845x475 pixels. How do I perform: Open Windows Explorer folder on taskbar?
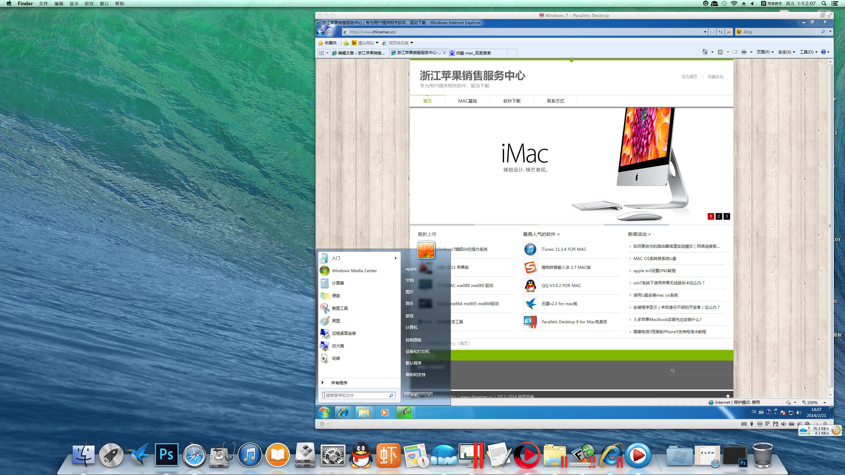coord(364,412)
